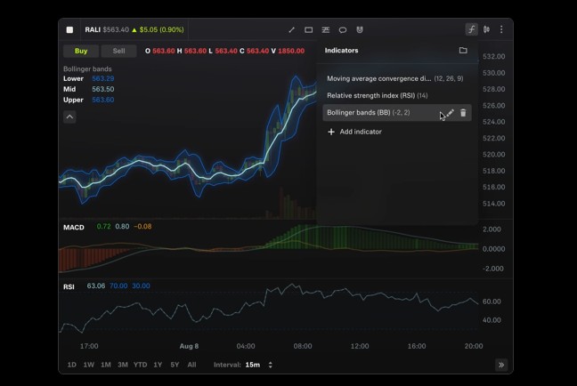Screen dimensions: 577x386
Task: Collapse the Bollinger bands legend
Action: click(x=69, y=117)
